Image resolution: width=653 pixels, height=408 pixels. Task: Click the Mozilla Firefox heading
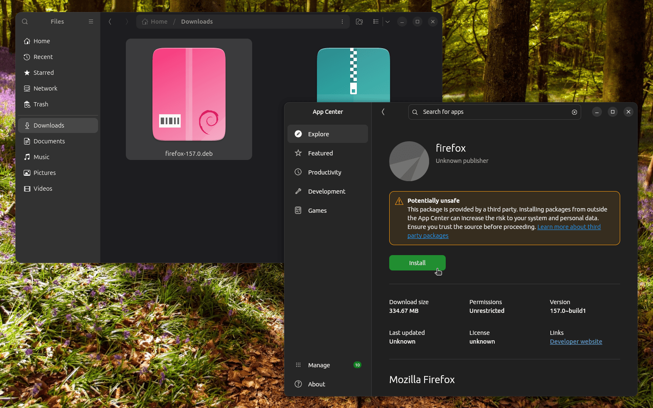pyautogui.click(x=422, y=379)
